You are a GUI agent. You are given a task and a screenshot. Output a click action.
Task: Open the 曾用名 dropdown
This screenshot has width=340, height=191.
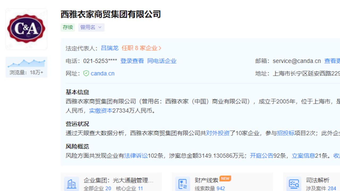point(91,27)
